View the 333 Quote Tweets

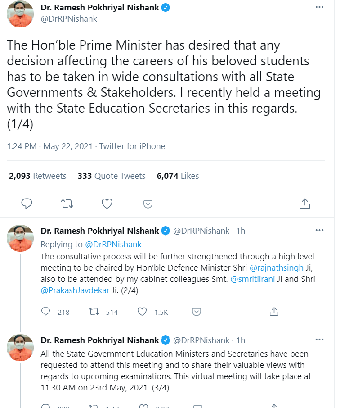click(x=111, y=176)
